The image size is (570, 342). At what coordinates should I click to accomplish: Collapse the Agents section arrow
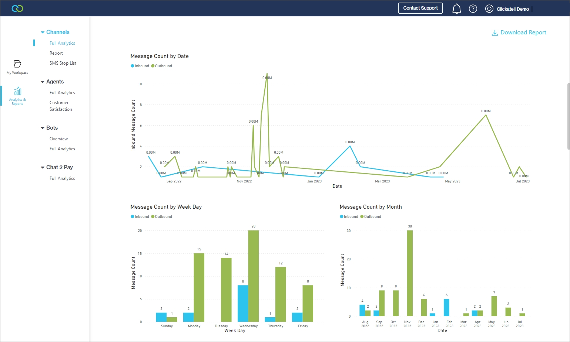click(x=43, y=82)
